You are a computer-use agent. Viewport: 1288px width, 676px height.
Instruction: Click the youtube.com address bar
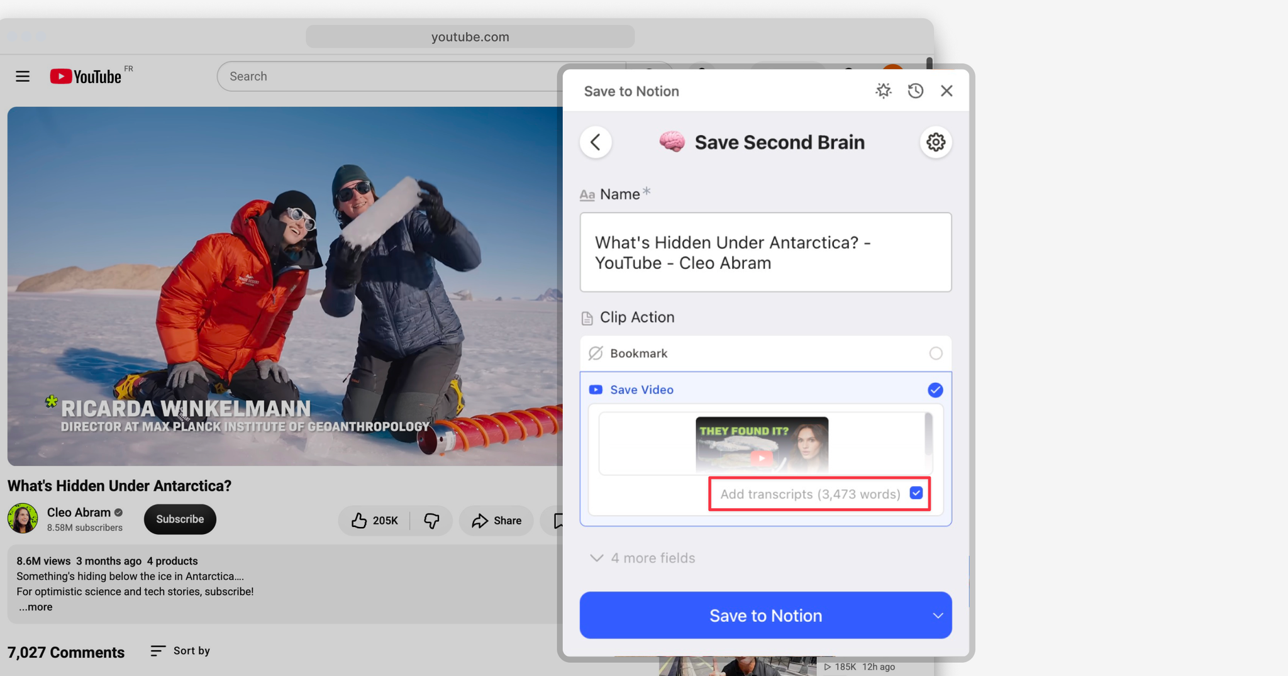(470, 37)
